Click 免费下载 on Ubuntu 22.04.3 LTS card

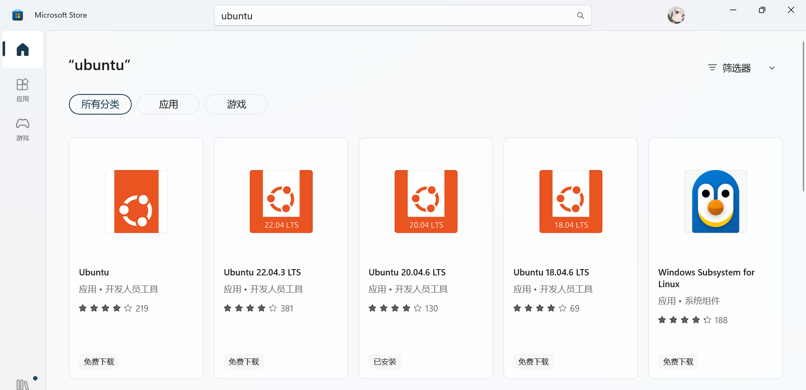pyautogui.click(x=244, y=361)
